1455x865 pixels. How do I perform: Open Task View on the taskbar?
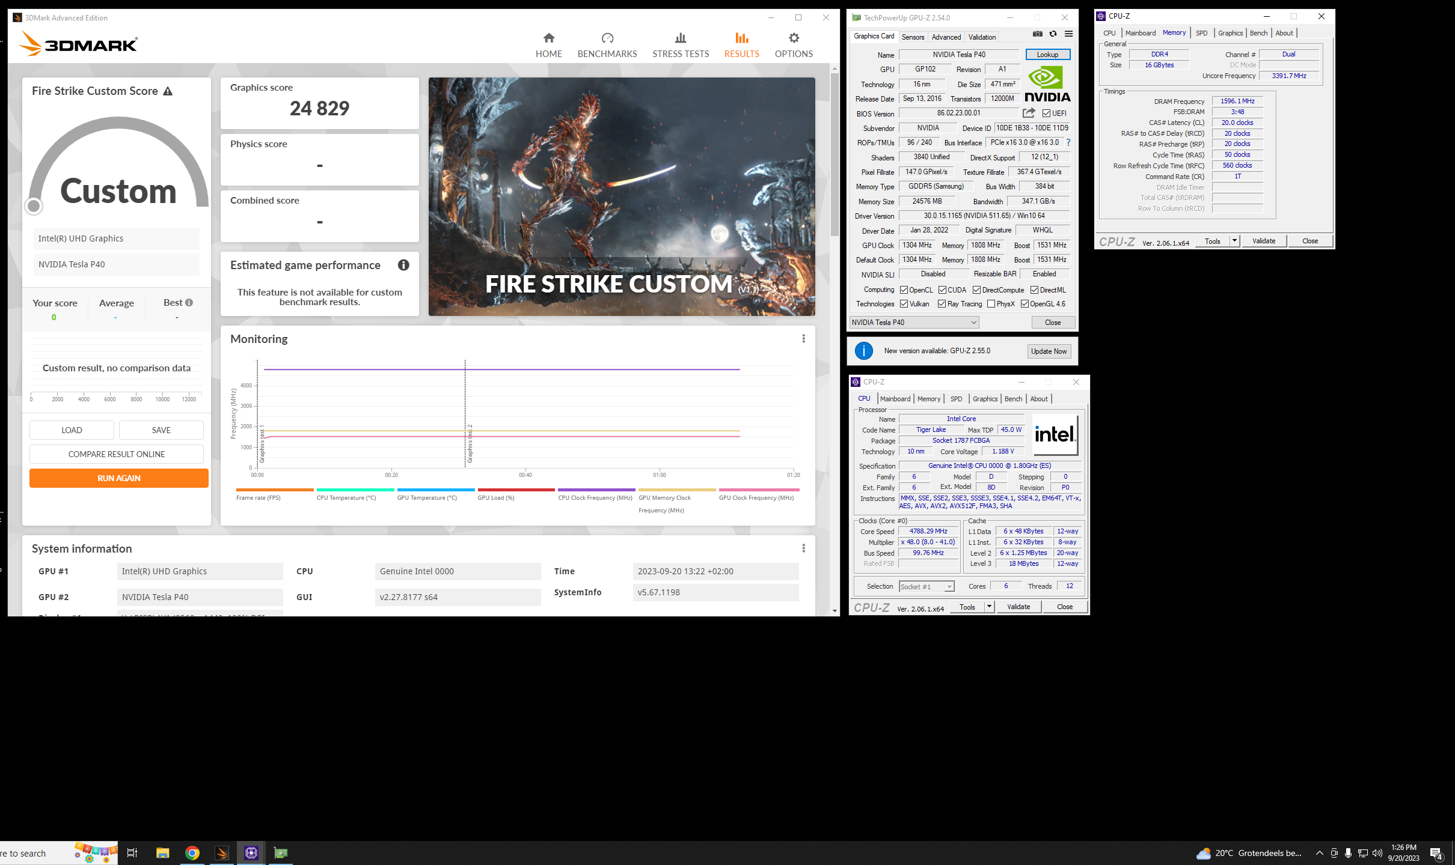(132, 853)
